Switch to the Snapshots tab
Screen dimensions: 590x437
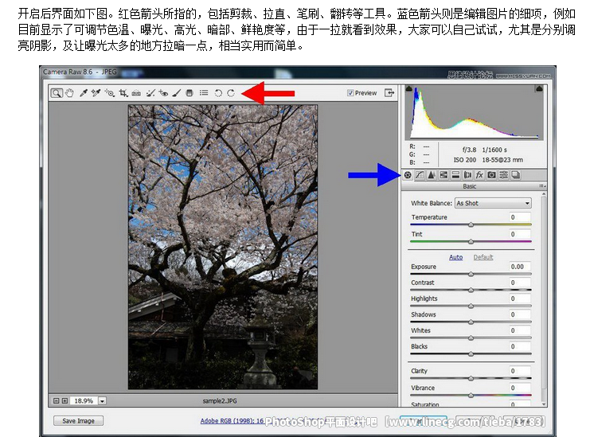pyautogui.click(x=516, y=175)
